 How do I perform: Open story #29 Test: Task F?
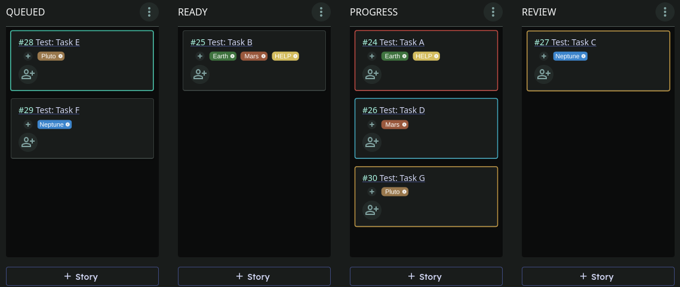[x=49, y=110]
